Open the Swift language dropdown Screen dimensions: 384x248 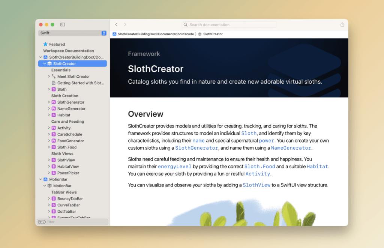coord(72,33)
